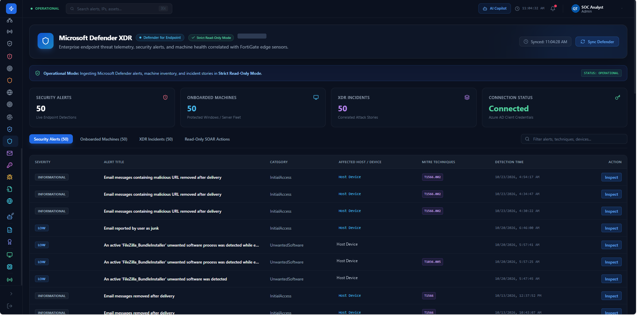Open the blue document report sidebar icon
637x315 pixels.
pos(10,230)
